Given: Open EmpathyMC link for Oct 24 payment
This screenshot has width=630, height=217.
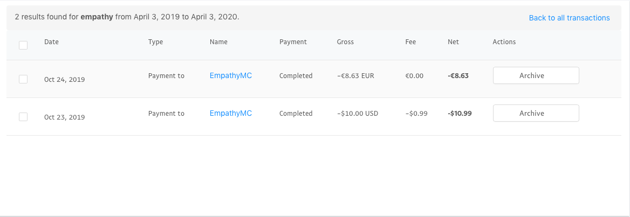Looking at the screenshot, I should pyautogui.click(x=230, y=76).
